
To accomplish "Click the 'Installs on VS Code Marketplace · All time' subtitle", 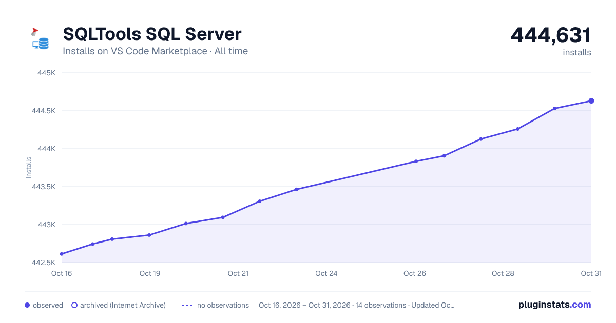I will click(x=155, y=51).
